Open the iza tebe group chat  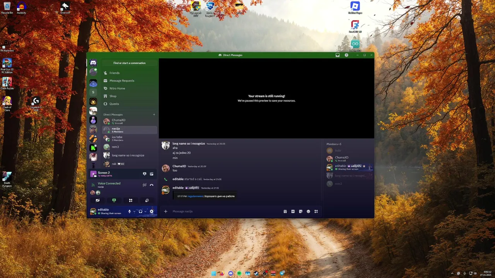pyautogui.click(x=130, y=138)
